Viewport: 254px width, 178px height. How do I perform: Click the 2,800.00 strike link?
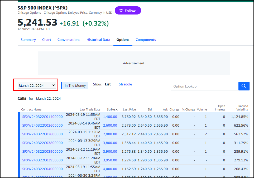(110, 134)
